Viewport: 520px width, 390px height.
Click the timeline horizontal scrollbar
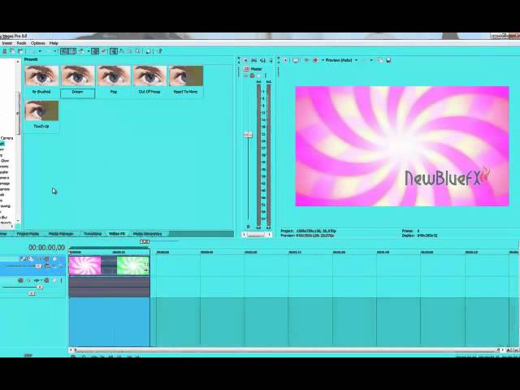[287, 349]
